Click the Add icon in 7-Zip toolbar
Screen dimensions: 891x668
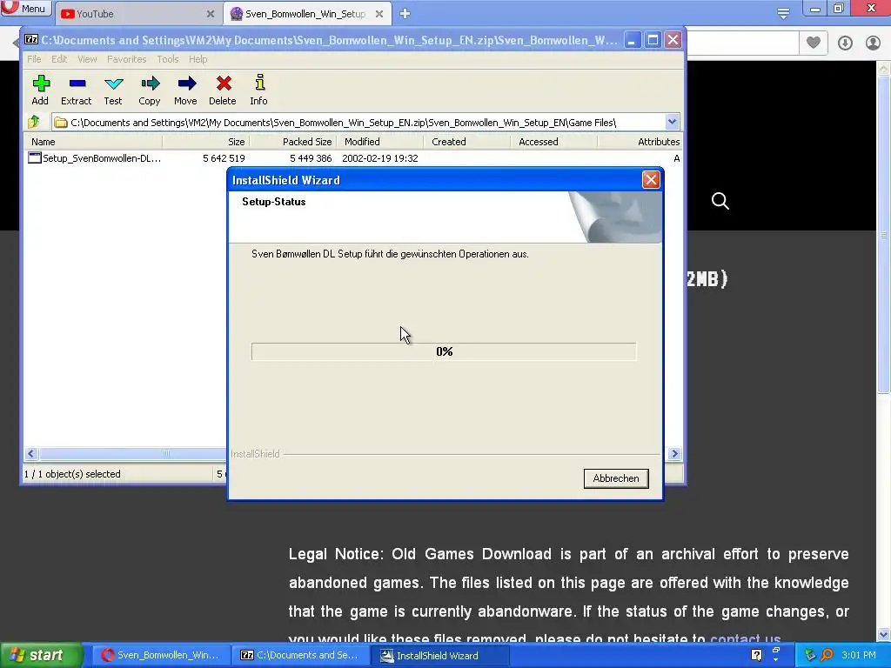click(40, 90)
